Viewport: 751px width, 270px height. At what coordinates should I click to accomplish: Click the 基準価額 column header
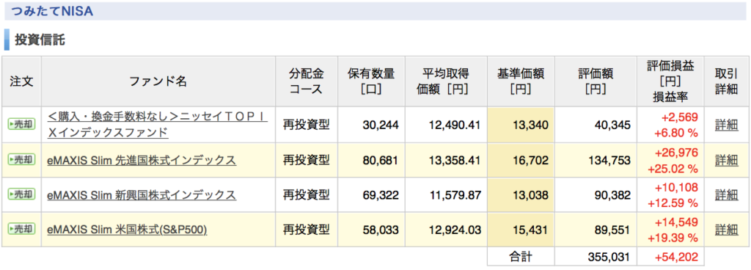[521, 81]
